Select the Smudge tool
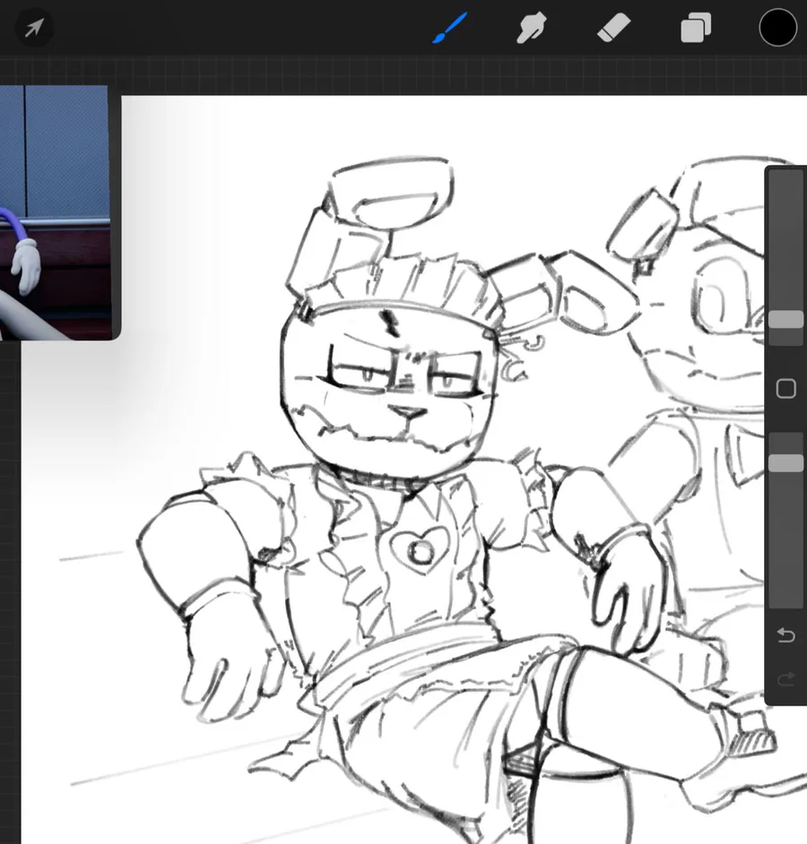This screenshot has width=807, height=844. [x=531, y=28]
